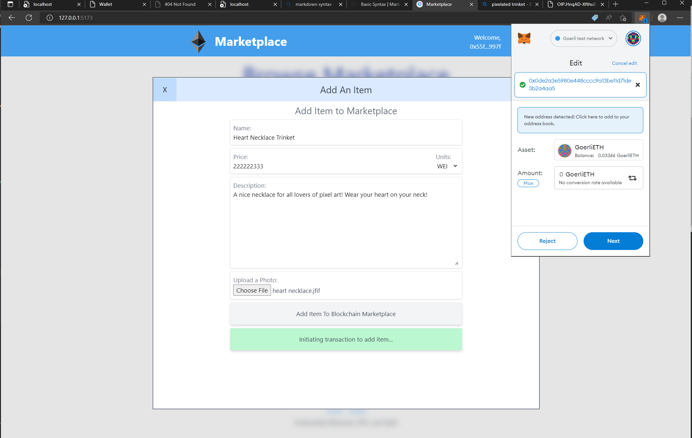Viewport: 692px width, 438px height.
Task: Click Add Item To Blockchain Marketplace
Action: coord(346,314)
